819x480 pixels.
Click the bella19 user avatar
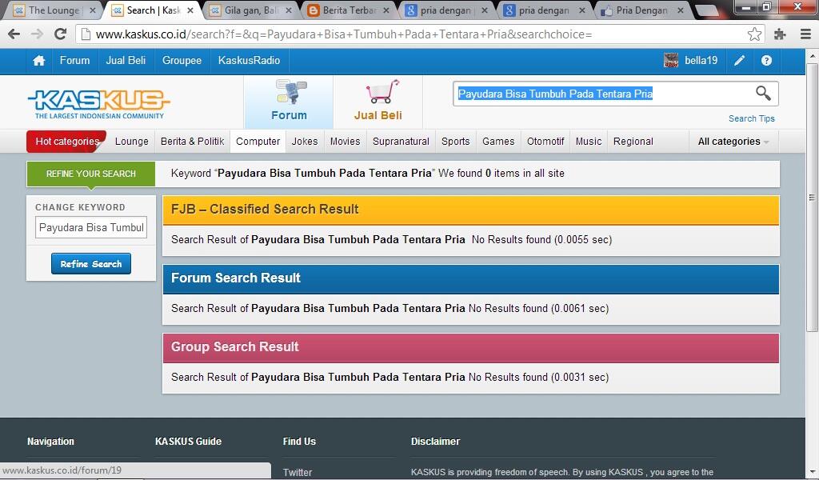click(671, 61)
